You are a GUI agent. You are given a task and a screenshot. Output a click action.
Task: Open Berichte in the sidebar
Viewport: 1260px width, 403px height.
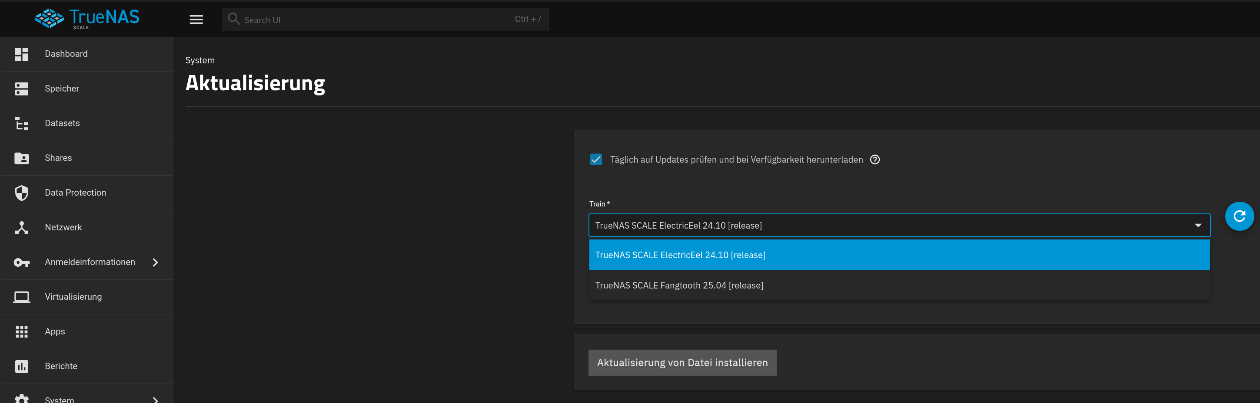click(x=87, y=367)
